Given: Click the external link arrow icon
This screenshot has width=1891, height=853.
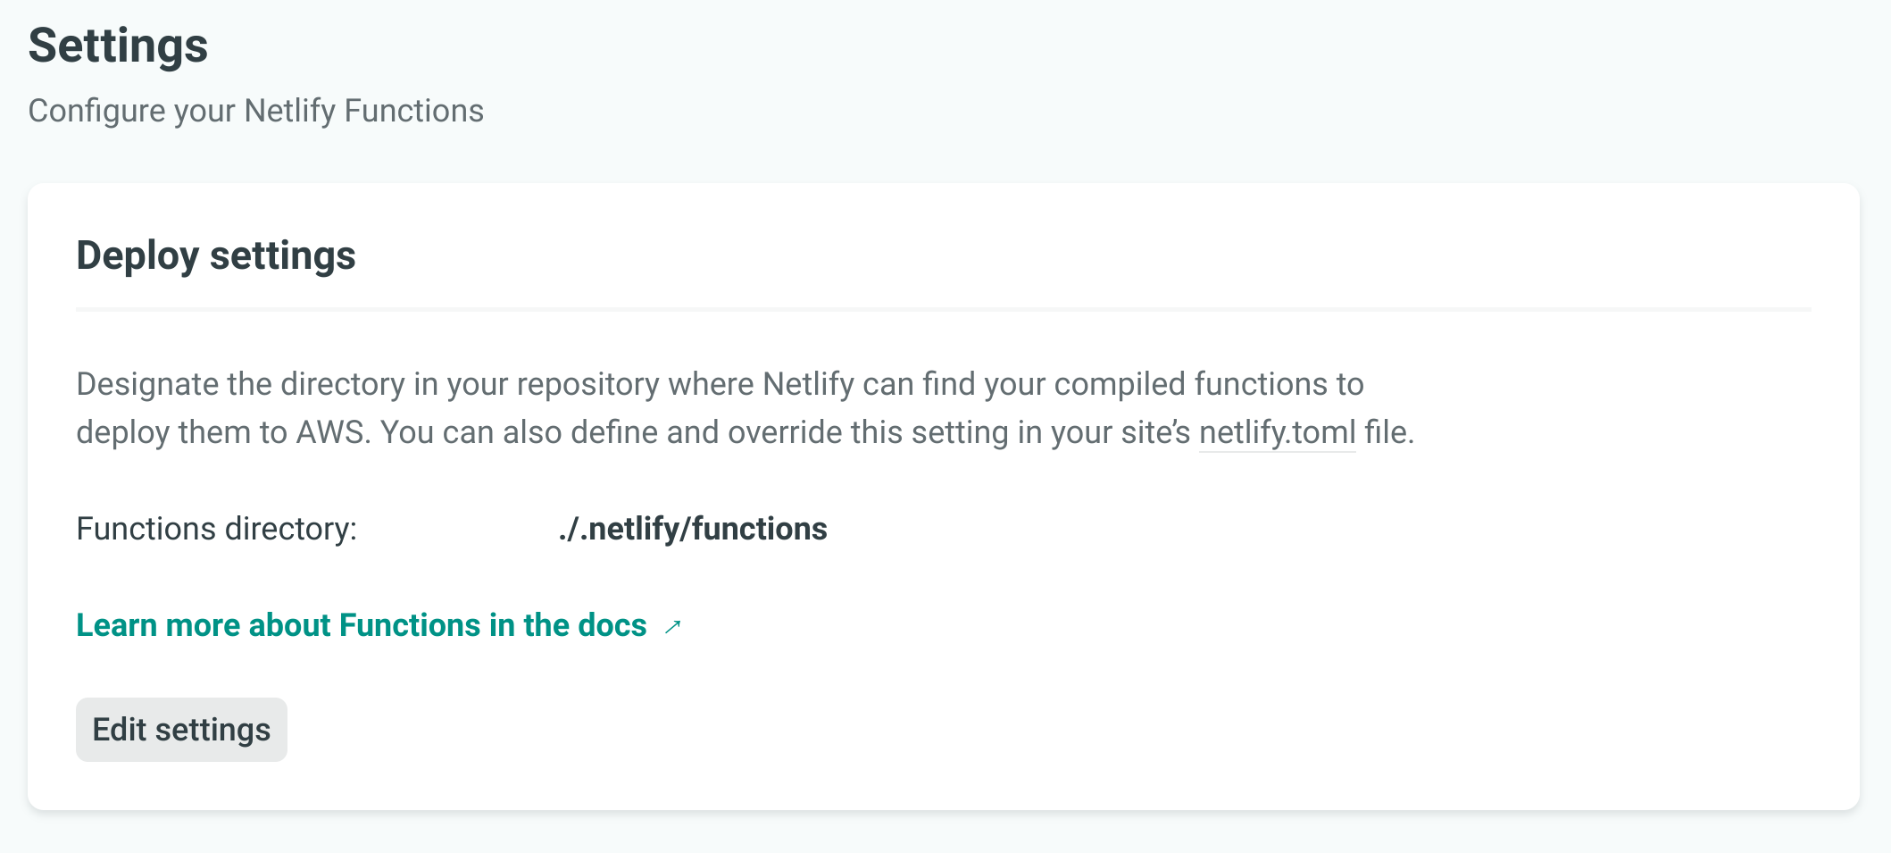Looking at the screenshot, I should pyautogui.click(x=673, y=627).
